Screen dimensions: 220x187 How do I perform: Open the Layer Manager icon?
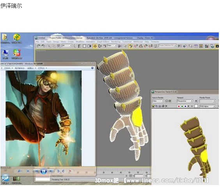tap(190, 46)
